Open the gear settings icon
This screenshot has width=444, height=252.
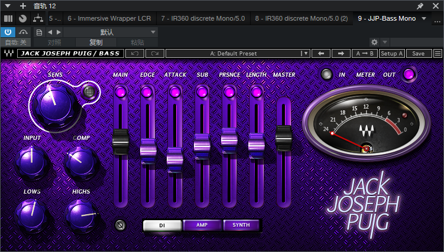coord(374,42)
